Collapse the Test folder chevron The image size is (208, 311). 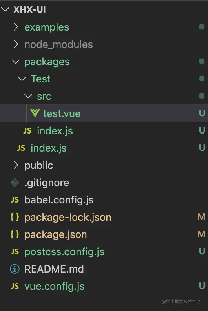pos(22,79)
